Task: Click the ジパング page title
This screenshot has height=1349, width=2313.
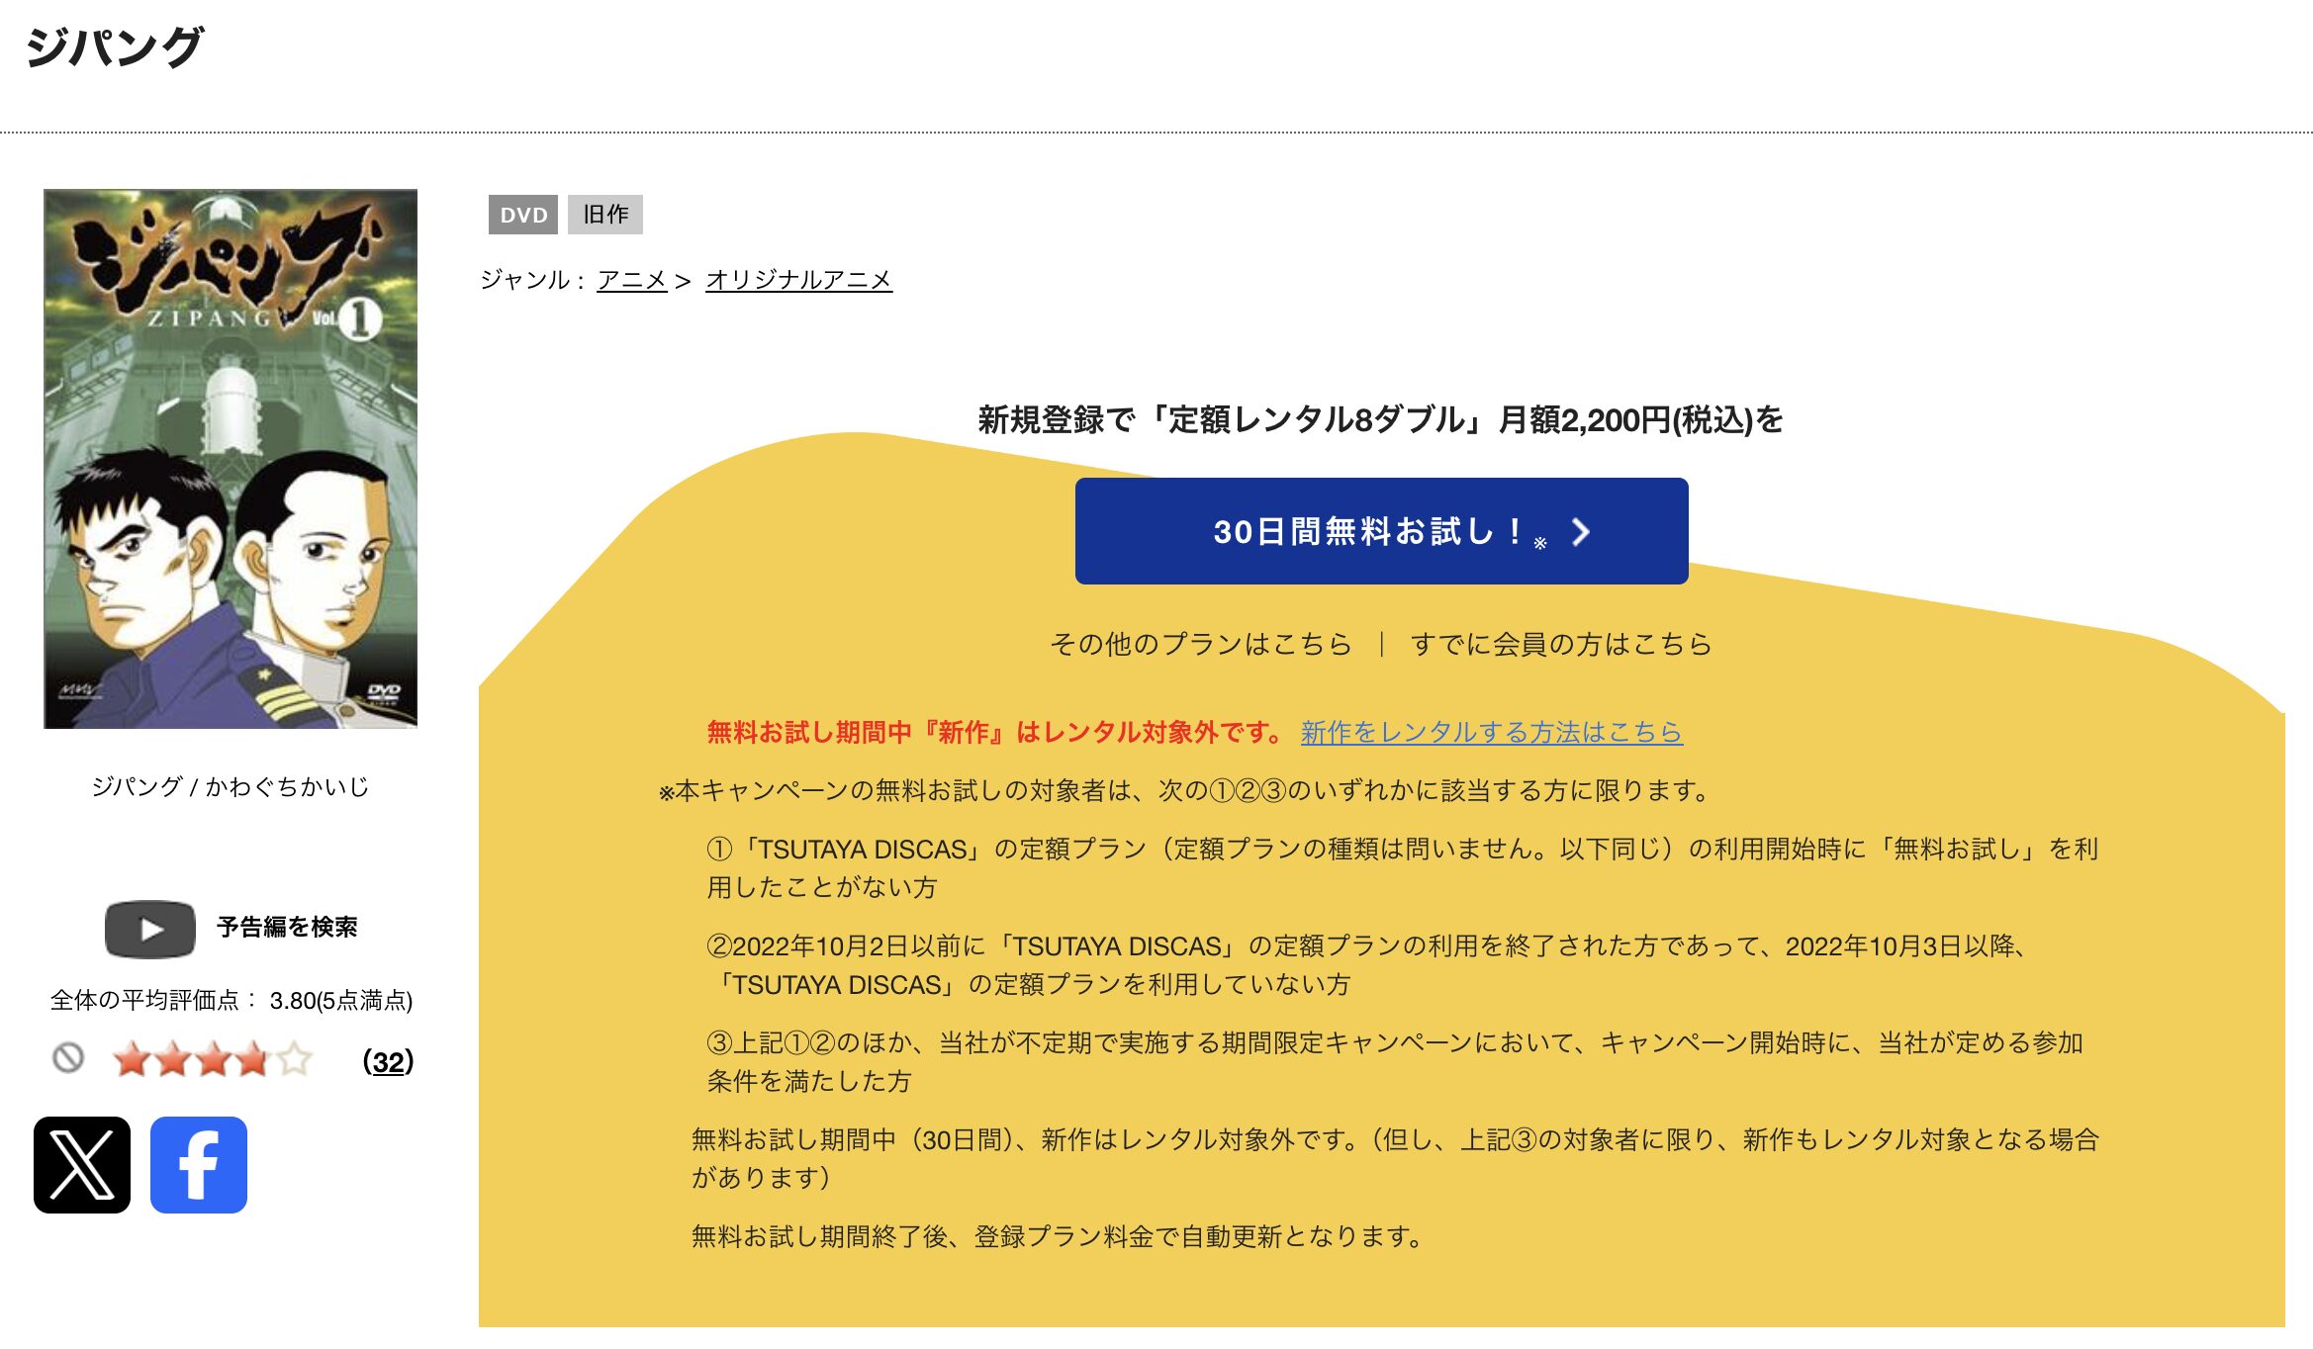Action: (x=115, y=47)
